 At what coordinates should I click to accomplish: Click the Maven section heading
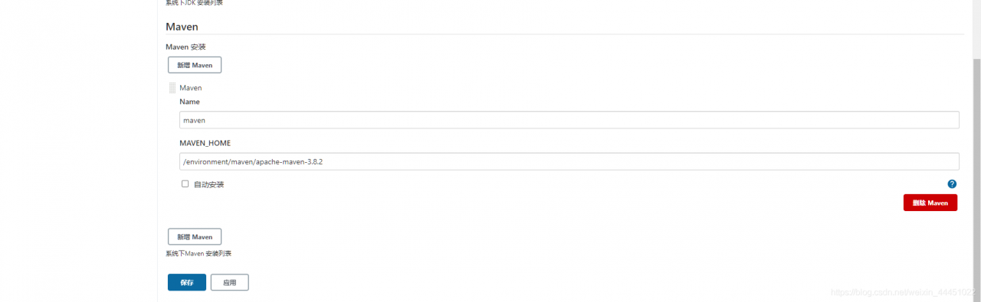coord(182,27)
